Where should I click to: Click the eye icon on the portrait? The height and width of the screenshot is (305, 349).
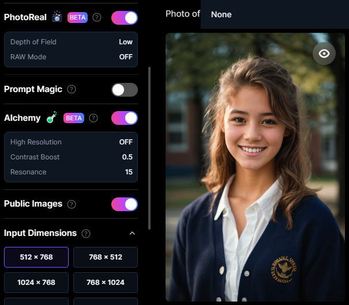click(324, 54)
